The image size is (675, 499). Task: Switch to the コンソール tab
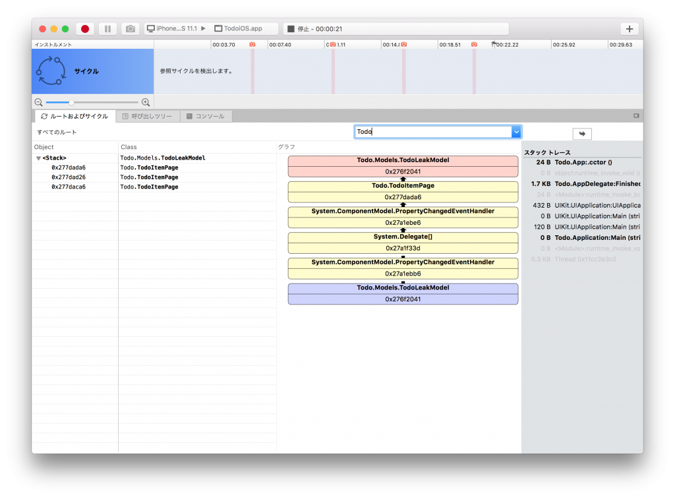206,116
